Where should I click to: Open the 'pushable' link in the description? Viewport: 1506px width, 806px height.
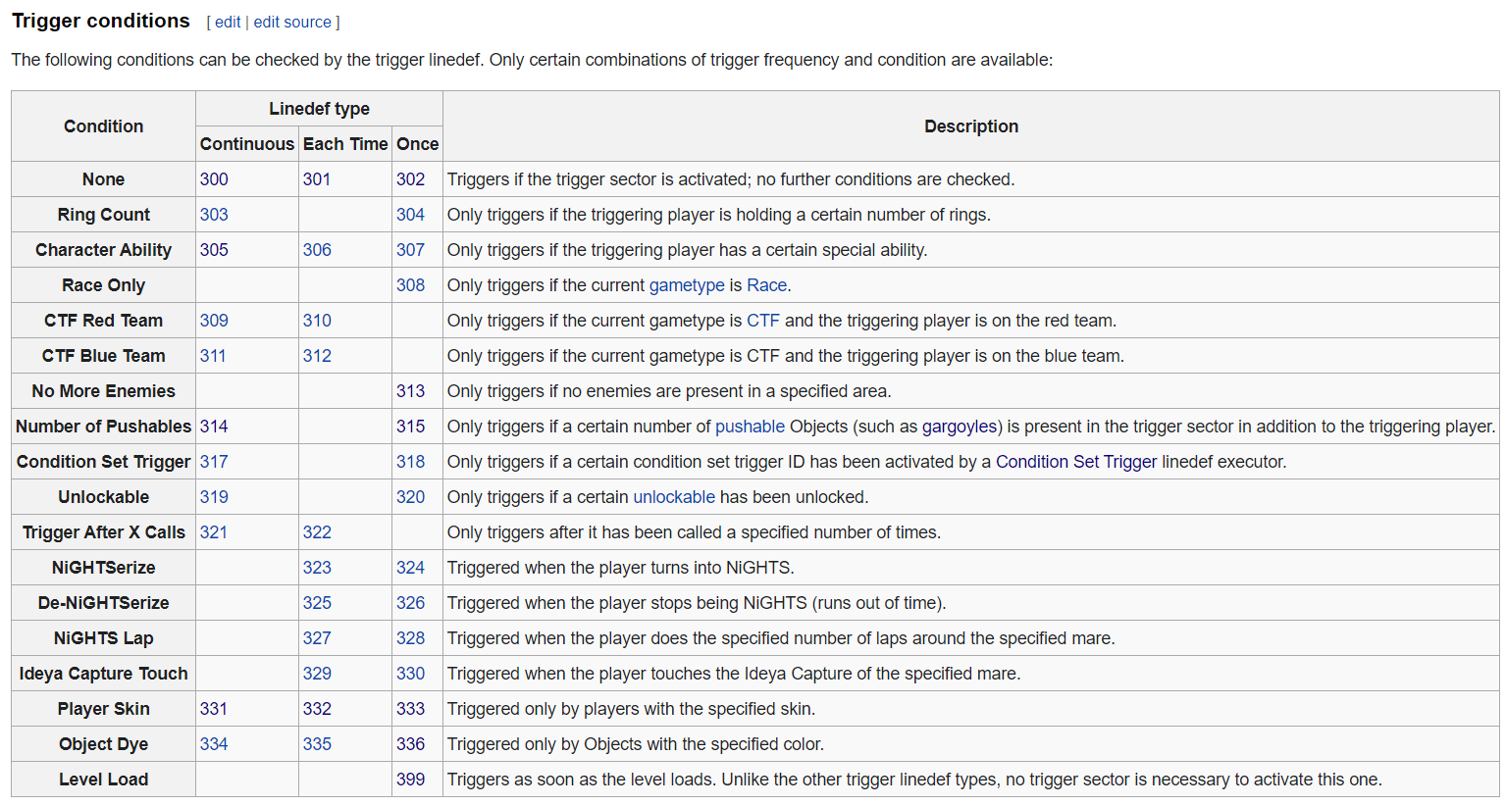click(750, 427)
